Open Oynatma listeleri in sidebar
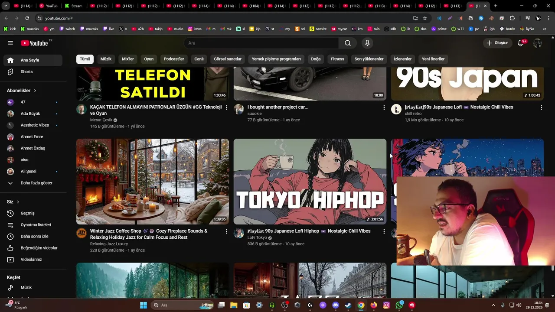 point(33,225)
